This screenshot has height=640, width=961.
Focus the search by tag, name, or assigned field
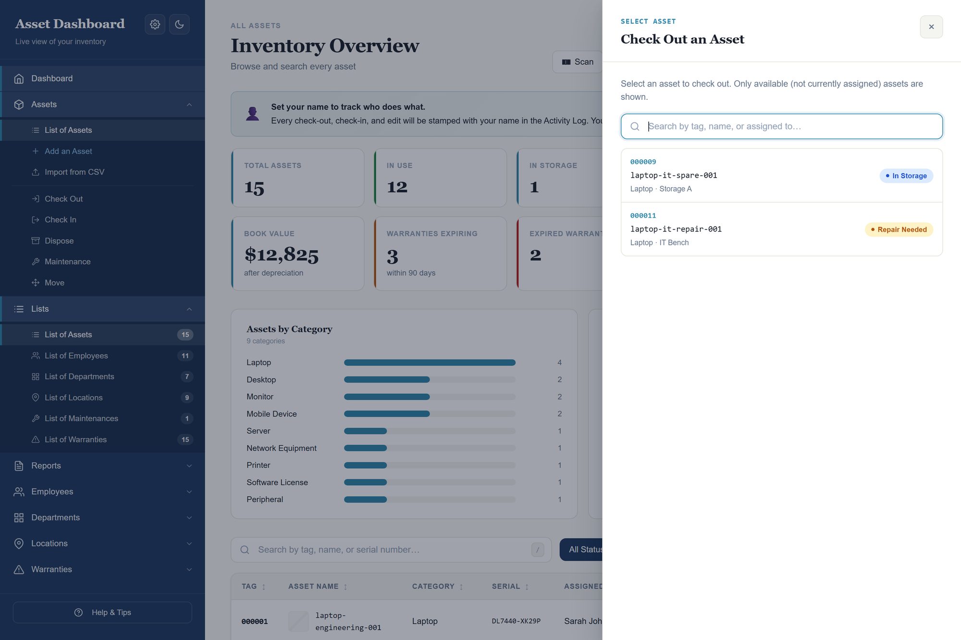coord(782,126)
